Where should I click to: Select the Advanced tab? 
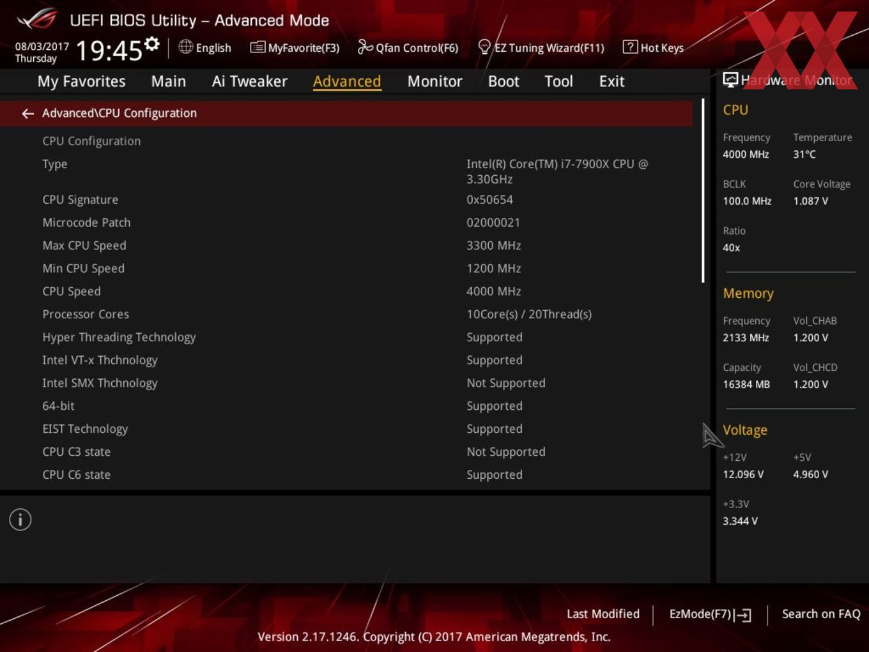pos(347,81)
